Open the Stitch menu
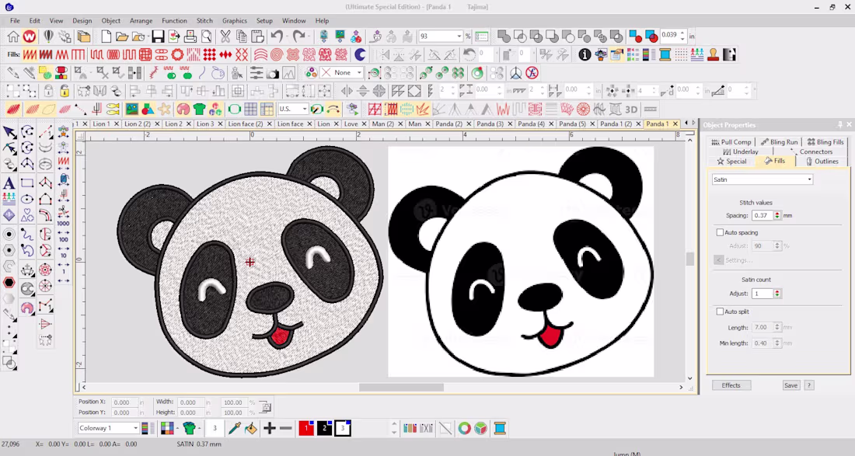This screenshot has width=855, height=456. click(204, 21)
